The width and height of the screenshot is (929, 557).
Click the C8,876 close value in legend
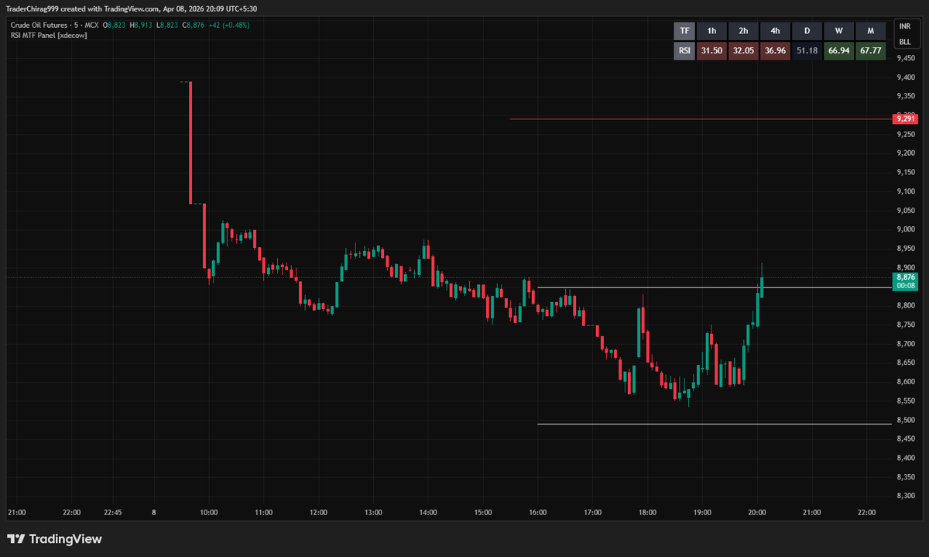click(x=194, y=25)
